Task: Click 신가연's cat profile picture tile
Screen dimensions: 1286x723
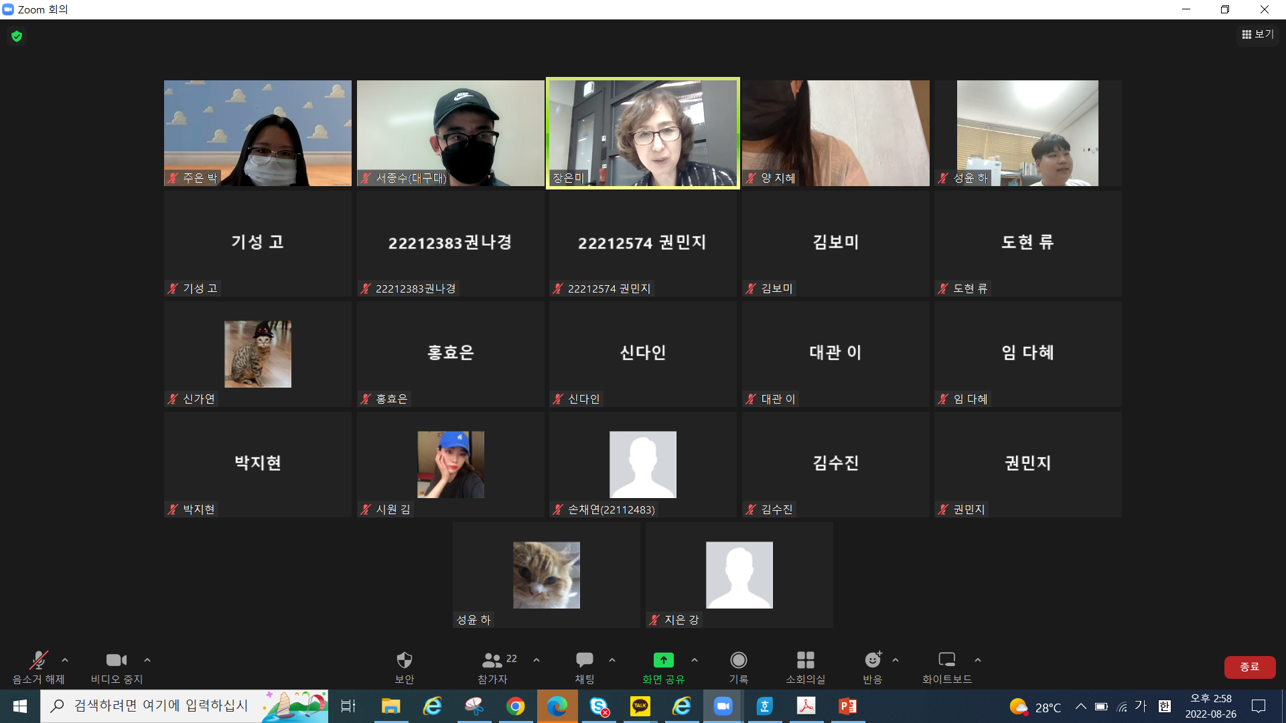Action: [257, 353]
